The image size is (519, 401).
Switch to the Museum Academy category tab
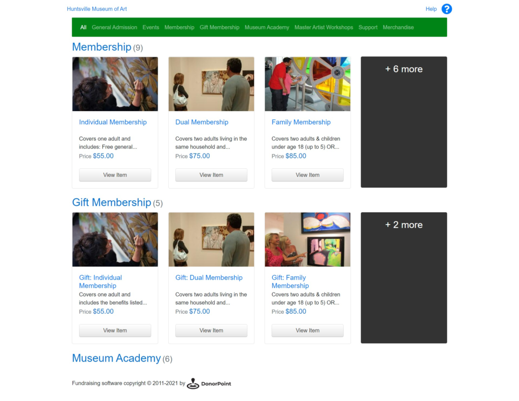click(267, 27)
